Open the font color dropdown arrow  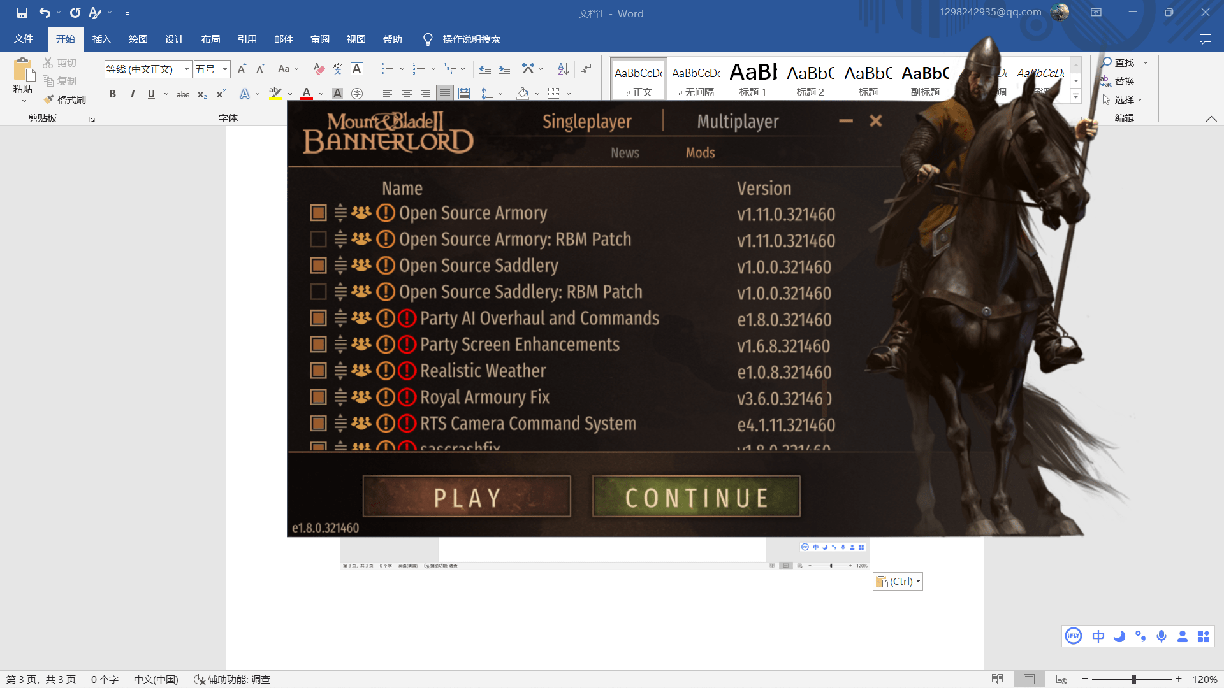(321, 94)
